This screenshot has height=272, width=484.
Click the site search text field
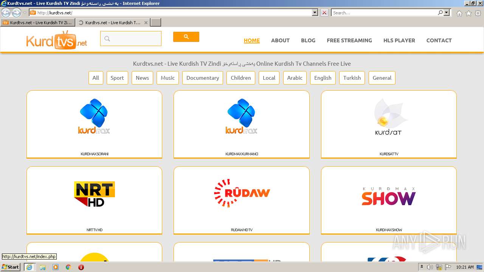131,39
